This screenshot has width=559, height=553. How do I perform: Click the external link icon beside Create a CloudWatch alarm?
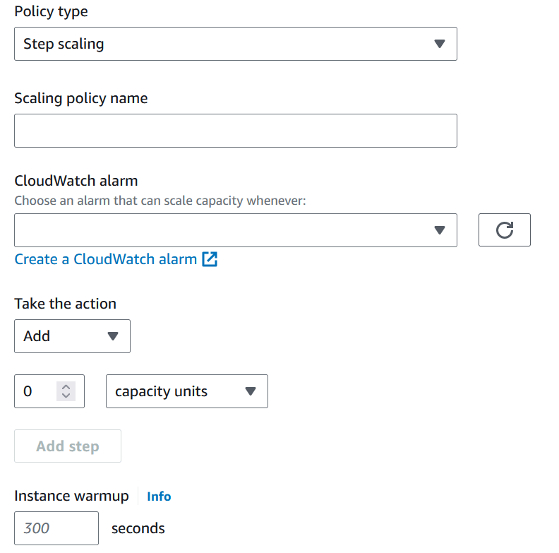pos(210,259)
